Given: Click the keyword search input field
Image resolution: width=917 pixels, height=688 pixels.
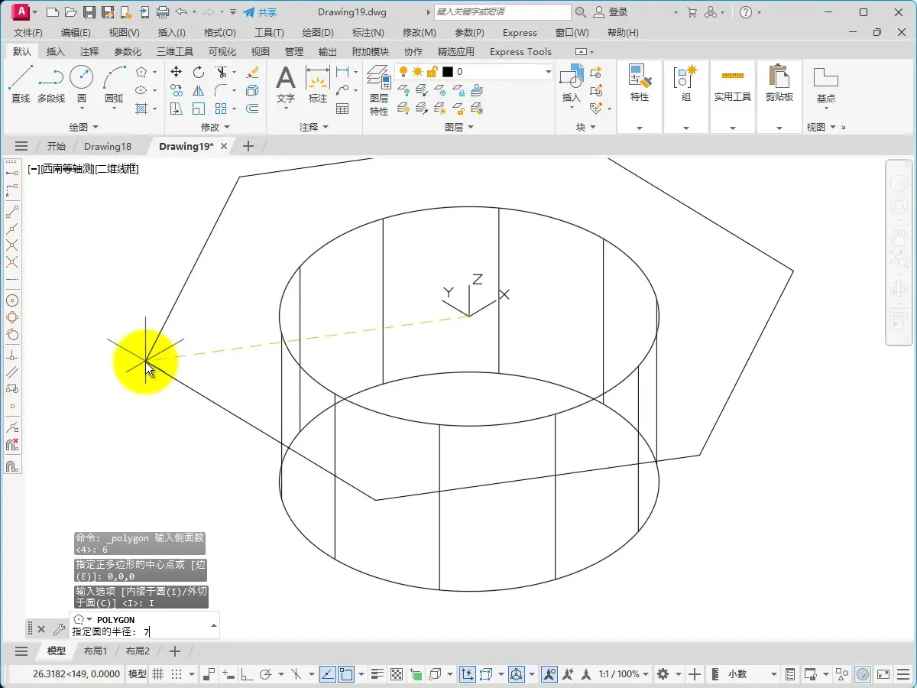Looking at the screenshot, I should pos(502,12).
